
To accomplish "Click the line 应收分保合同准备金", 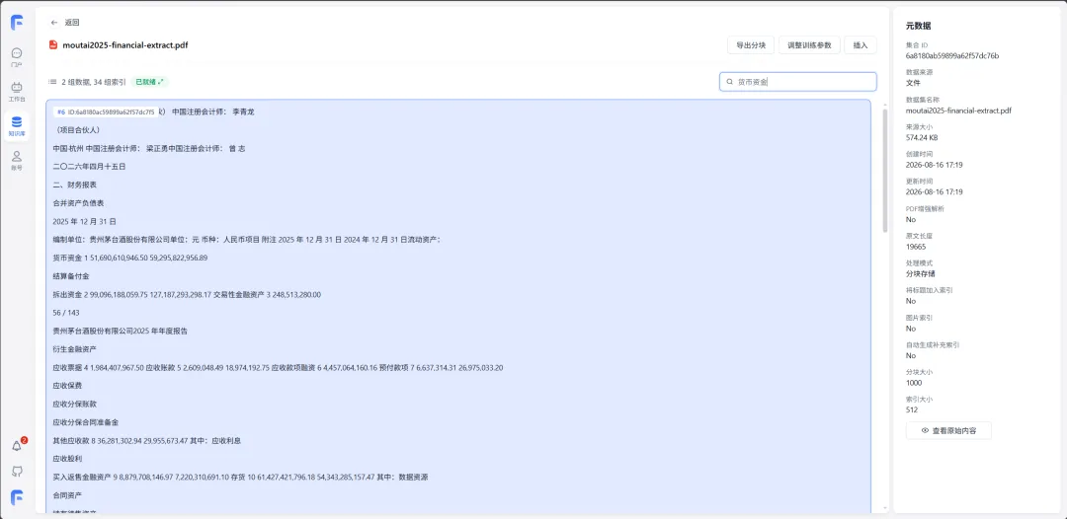I will click(86, 422).
